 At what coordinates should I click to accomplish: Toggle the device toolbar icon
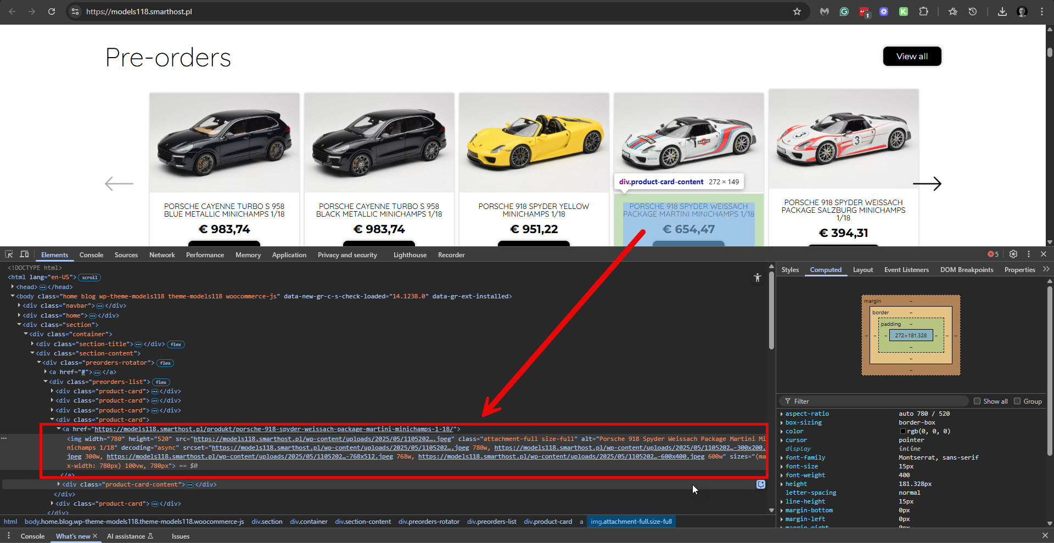point(24,254)
